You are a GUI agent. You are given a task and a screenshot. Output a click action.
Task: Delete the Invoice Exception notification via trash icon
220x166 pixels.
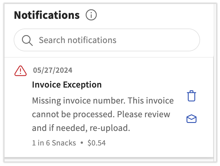click(192, 96)
